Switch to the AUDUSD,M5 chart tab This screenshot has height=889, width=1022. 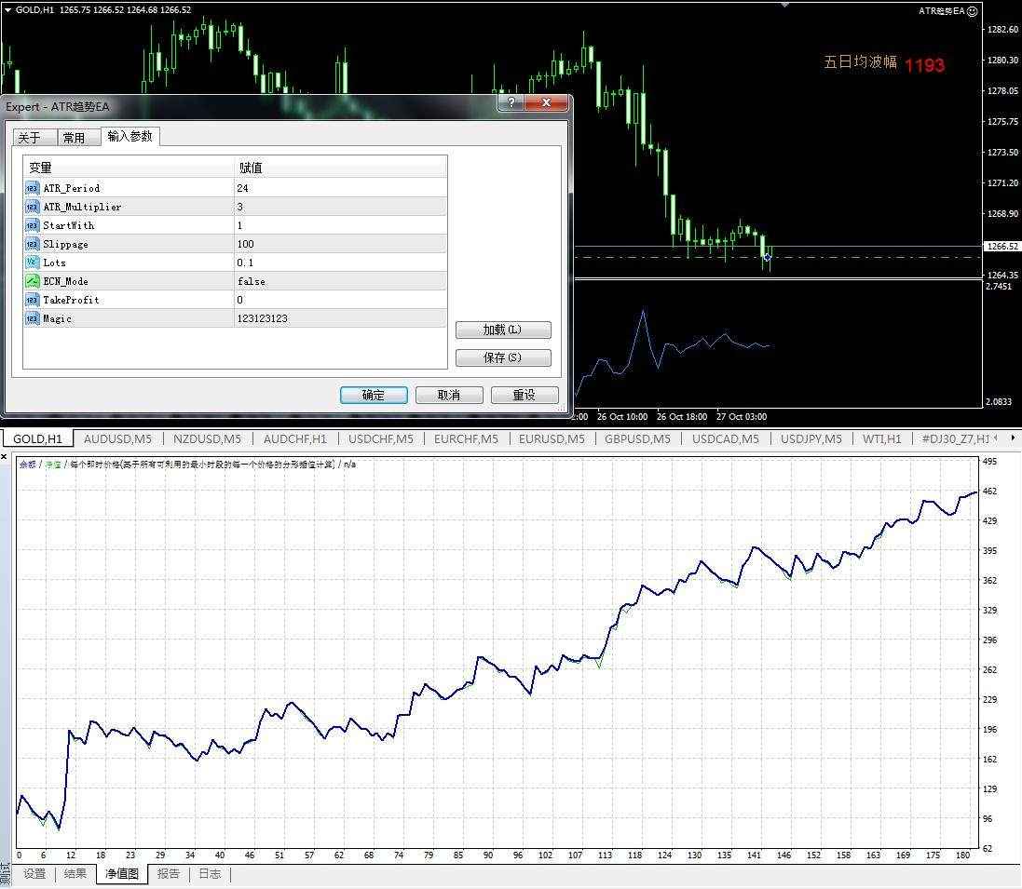pos(117,438)
